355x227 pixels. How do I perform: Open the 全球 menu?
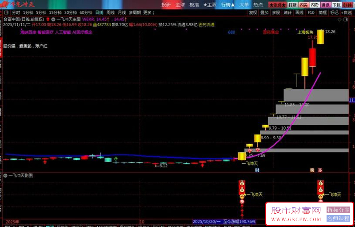click(x=180, y=5)
